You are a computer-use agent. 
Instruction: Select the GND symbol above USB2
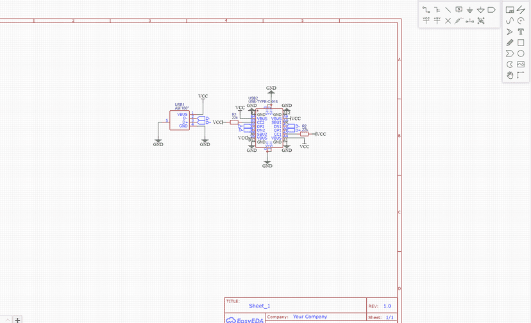(x=271, y=90)
